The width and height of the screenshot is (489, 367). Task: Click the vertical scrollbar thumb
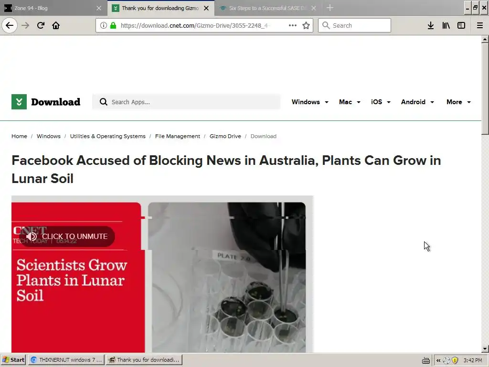(485, 89)
